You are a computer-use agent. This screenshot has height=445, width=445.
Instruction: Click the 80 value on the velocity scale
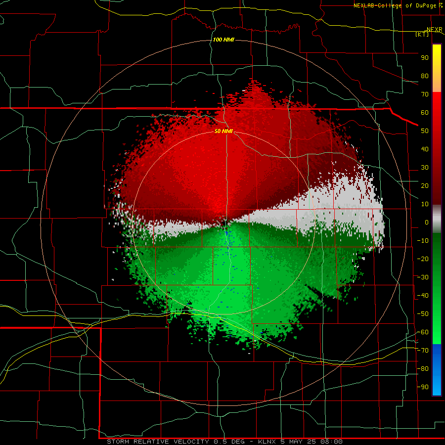coord(425,76)
